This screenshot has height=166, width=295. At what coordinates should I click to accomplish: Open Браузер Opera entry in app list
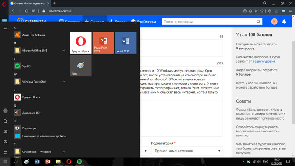click(39, 97)
